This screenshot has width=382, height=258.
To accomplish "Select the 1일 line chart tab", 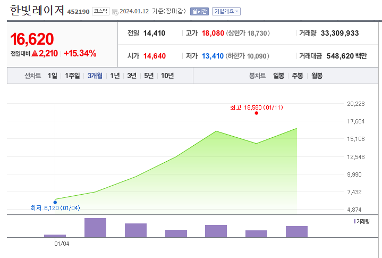I will click(x=53, y=76).
